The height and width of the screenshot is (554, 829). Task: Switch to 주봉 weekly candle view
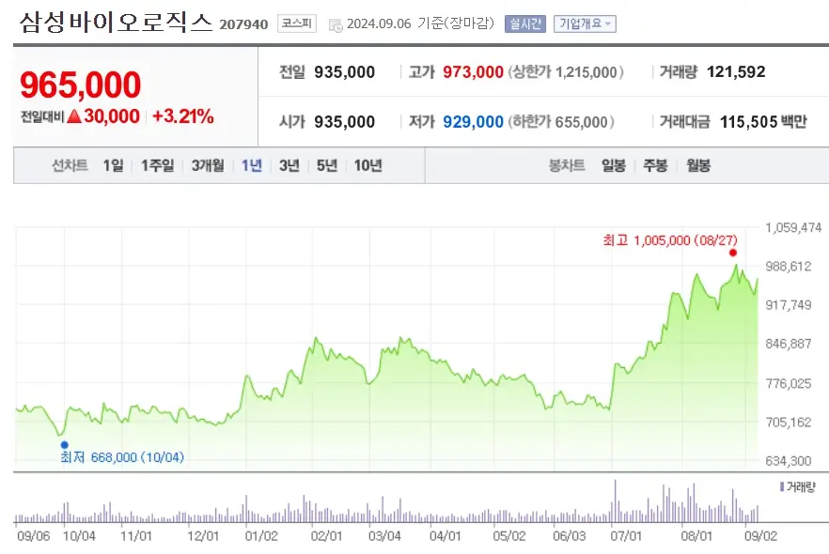[x=654, y=165]
